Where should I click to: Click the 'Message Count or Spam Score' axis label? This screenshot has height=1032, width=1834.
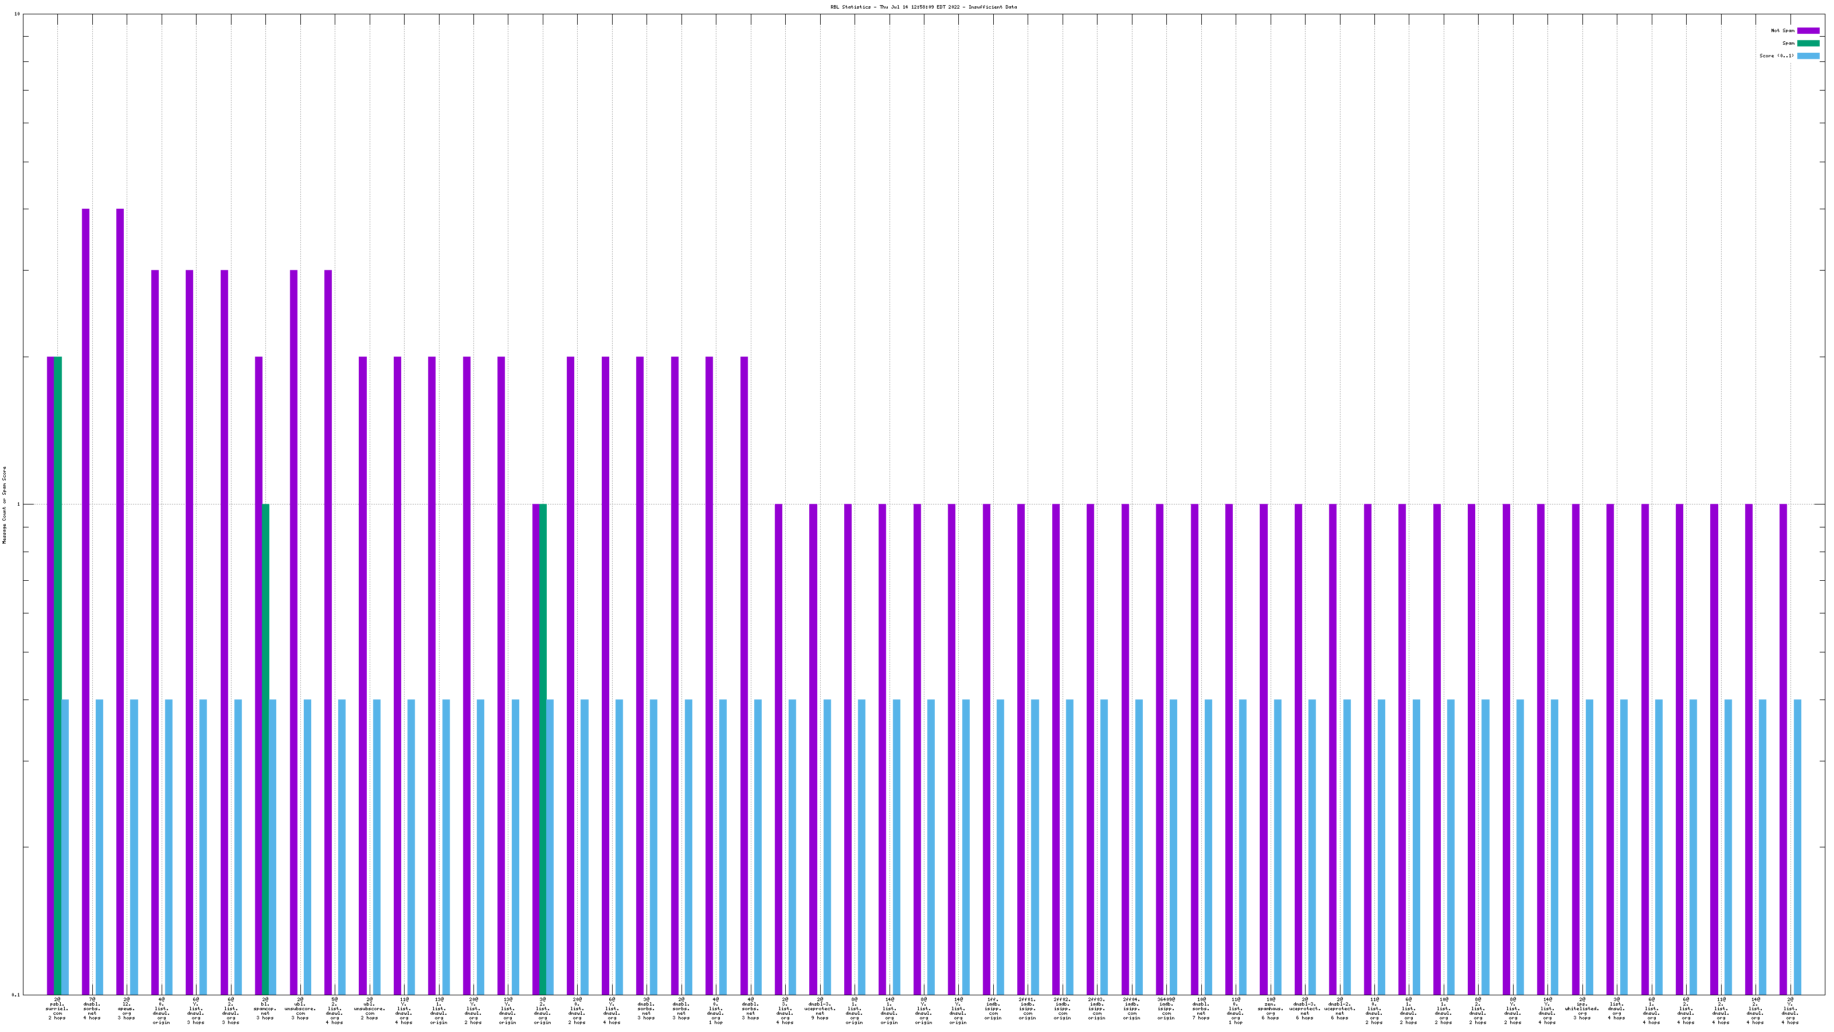pos(4,505)
